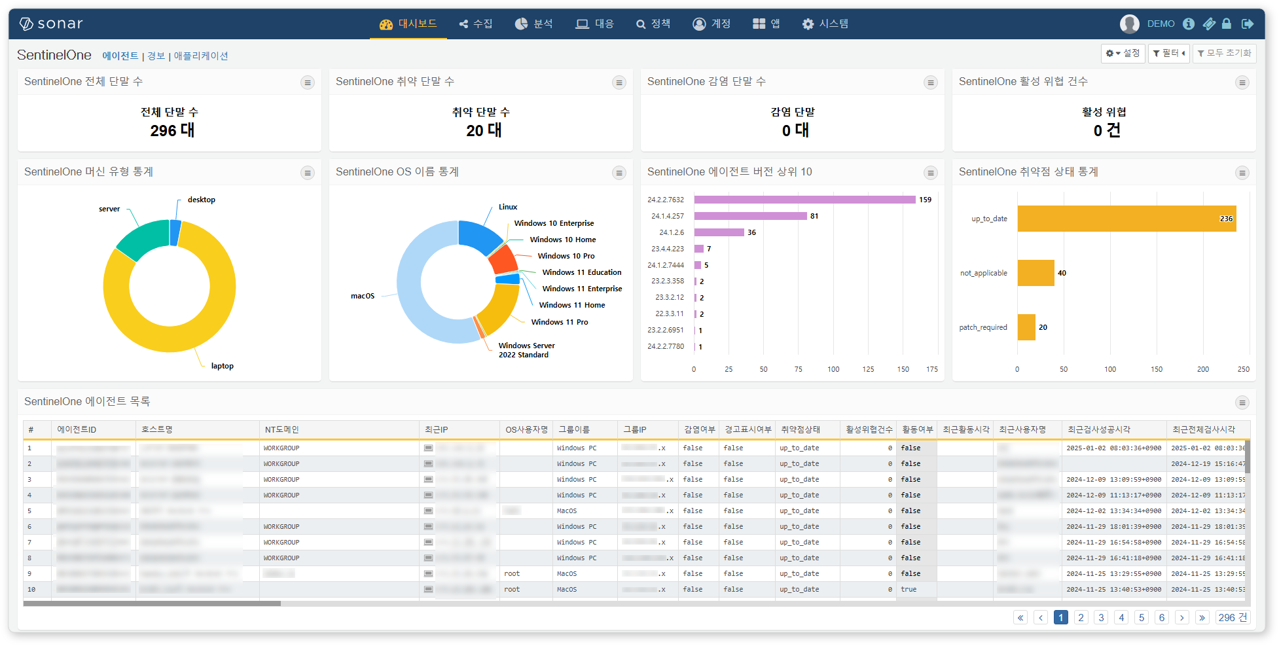Click the IP icon in row 5

coord(428,511)
